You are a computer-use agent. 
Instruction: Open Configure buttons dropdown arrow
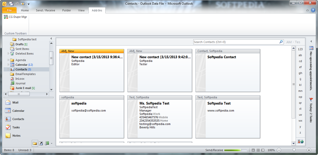click(x=51, y=143)
